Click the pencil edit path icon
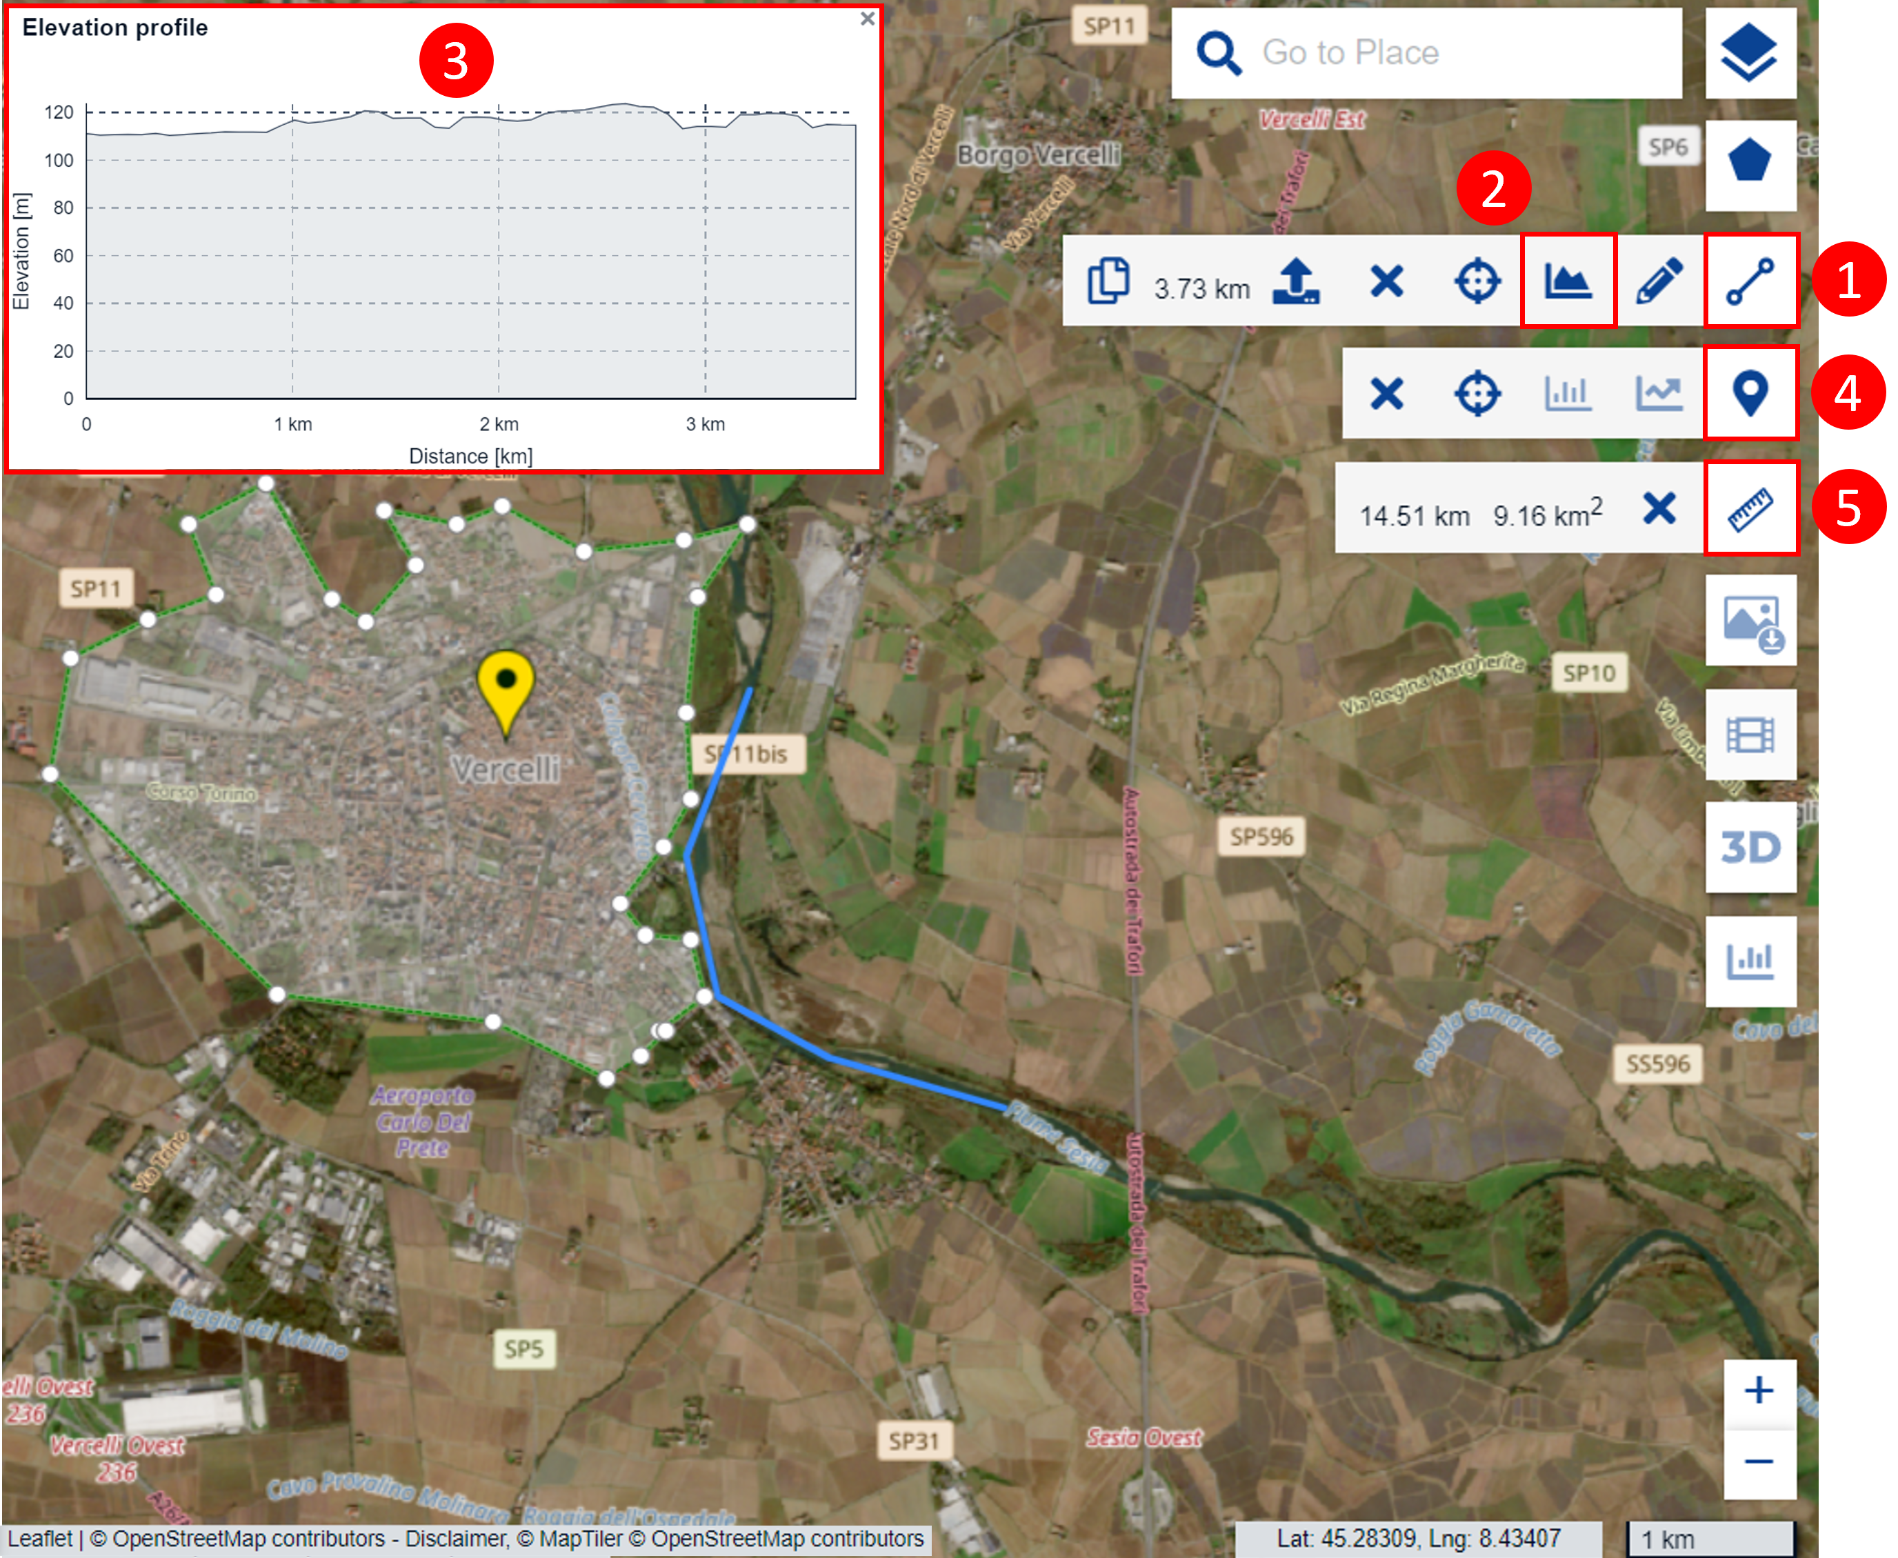Image resolution: width=1898 pixels, height=1558 pixels. (1659, 281)
